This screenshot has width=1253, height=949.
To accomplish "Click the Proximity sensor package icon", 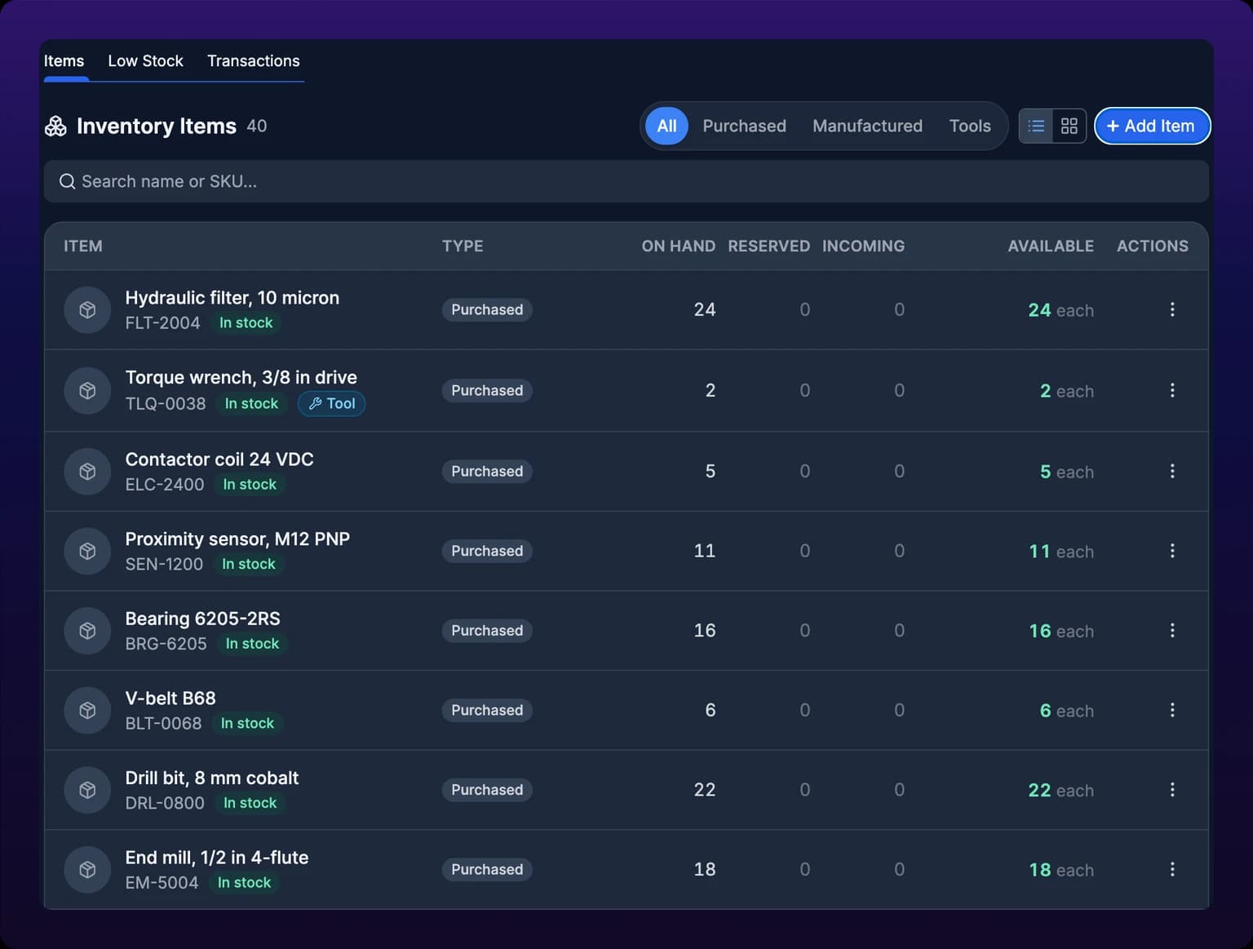I will 87,551.
